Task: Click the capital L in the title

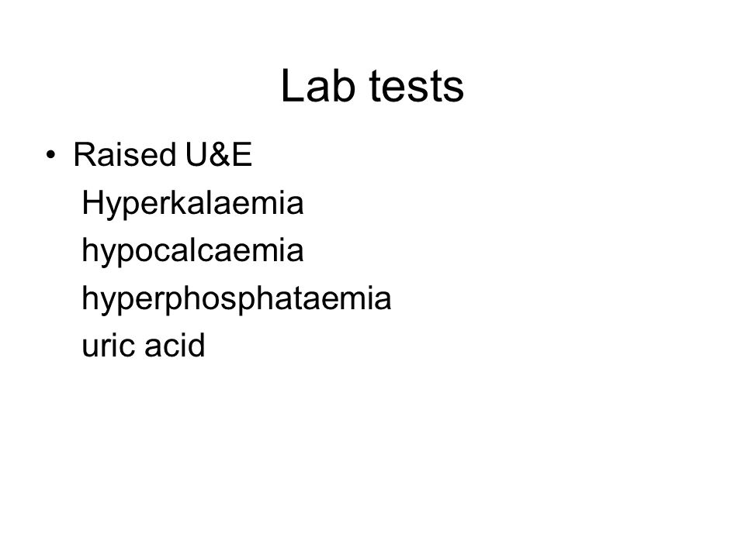Action: pos(291,85)
